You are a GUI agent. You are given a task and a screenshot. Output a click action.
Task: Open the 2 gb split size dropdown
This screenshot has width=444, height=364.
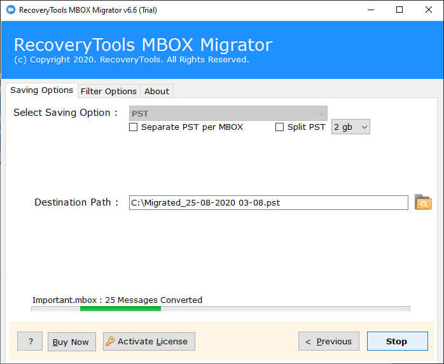click(350, 127)
